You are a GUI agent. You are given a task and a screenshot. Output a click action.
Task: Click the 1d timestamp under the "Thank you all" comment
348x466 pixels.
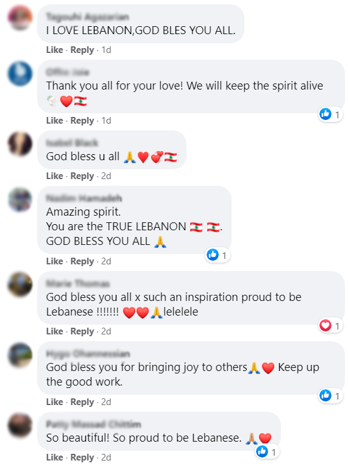coord(106,121)
